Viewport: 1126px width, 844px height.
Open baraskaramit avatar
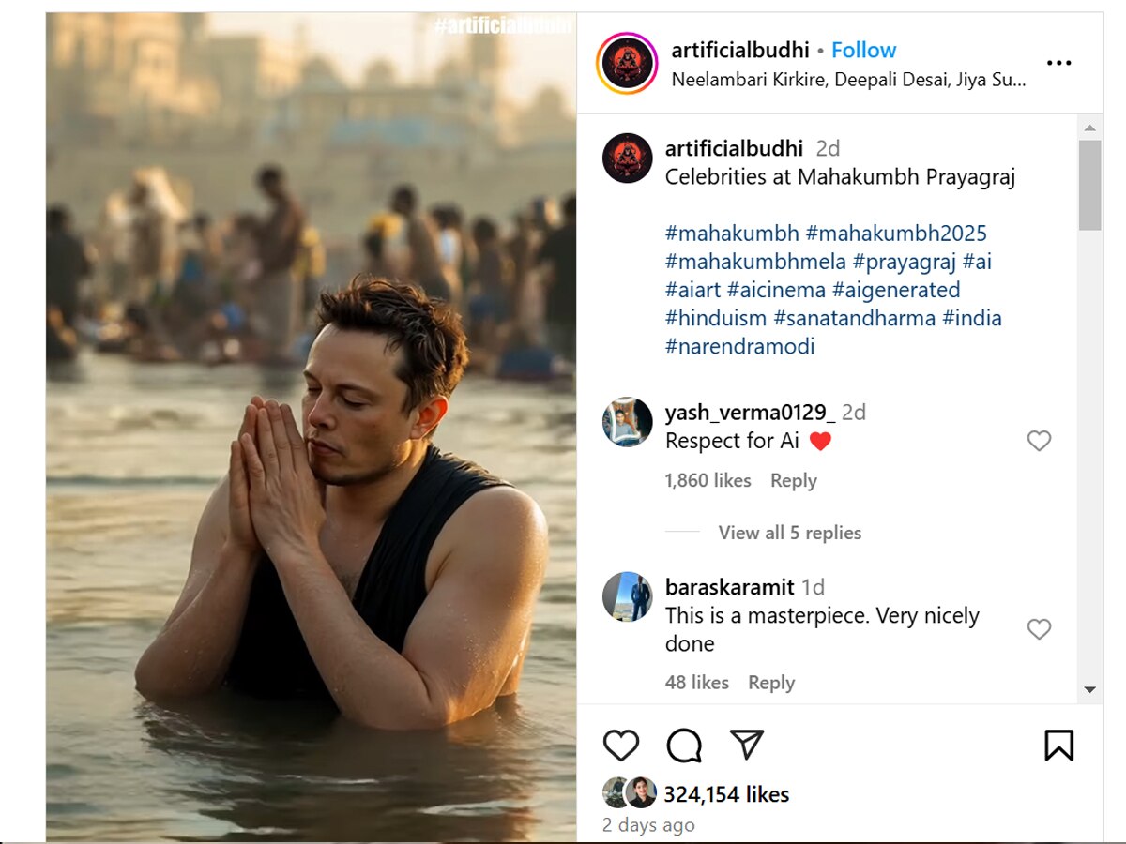click(x=627, y=596)
